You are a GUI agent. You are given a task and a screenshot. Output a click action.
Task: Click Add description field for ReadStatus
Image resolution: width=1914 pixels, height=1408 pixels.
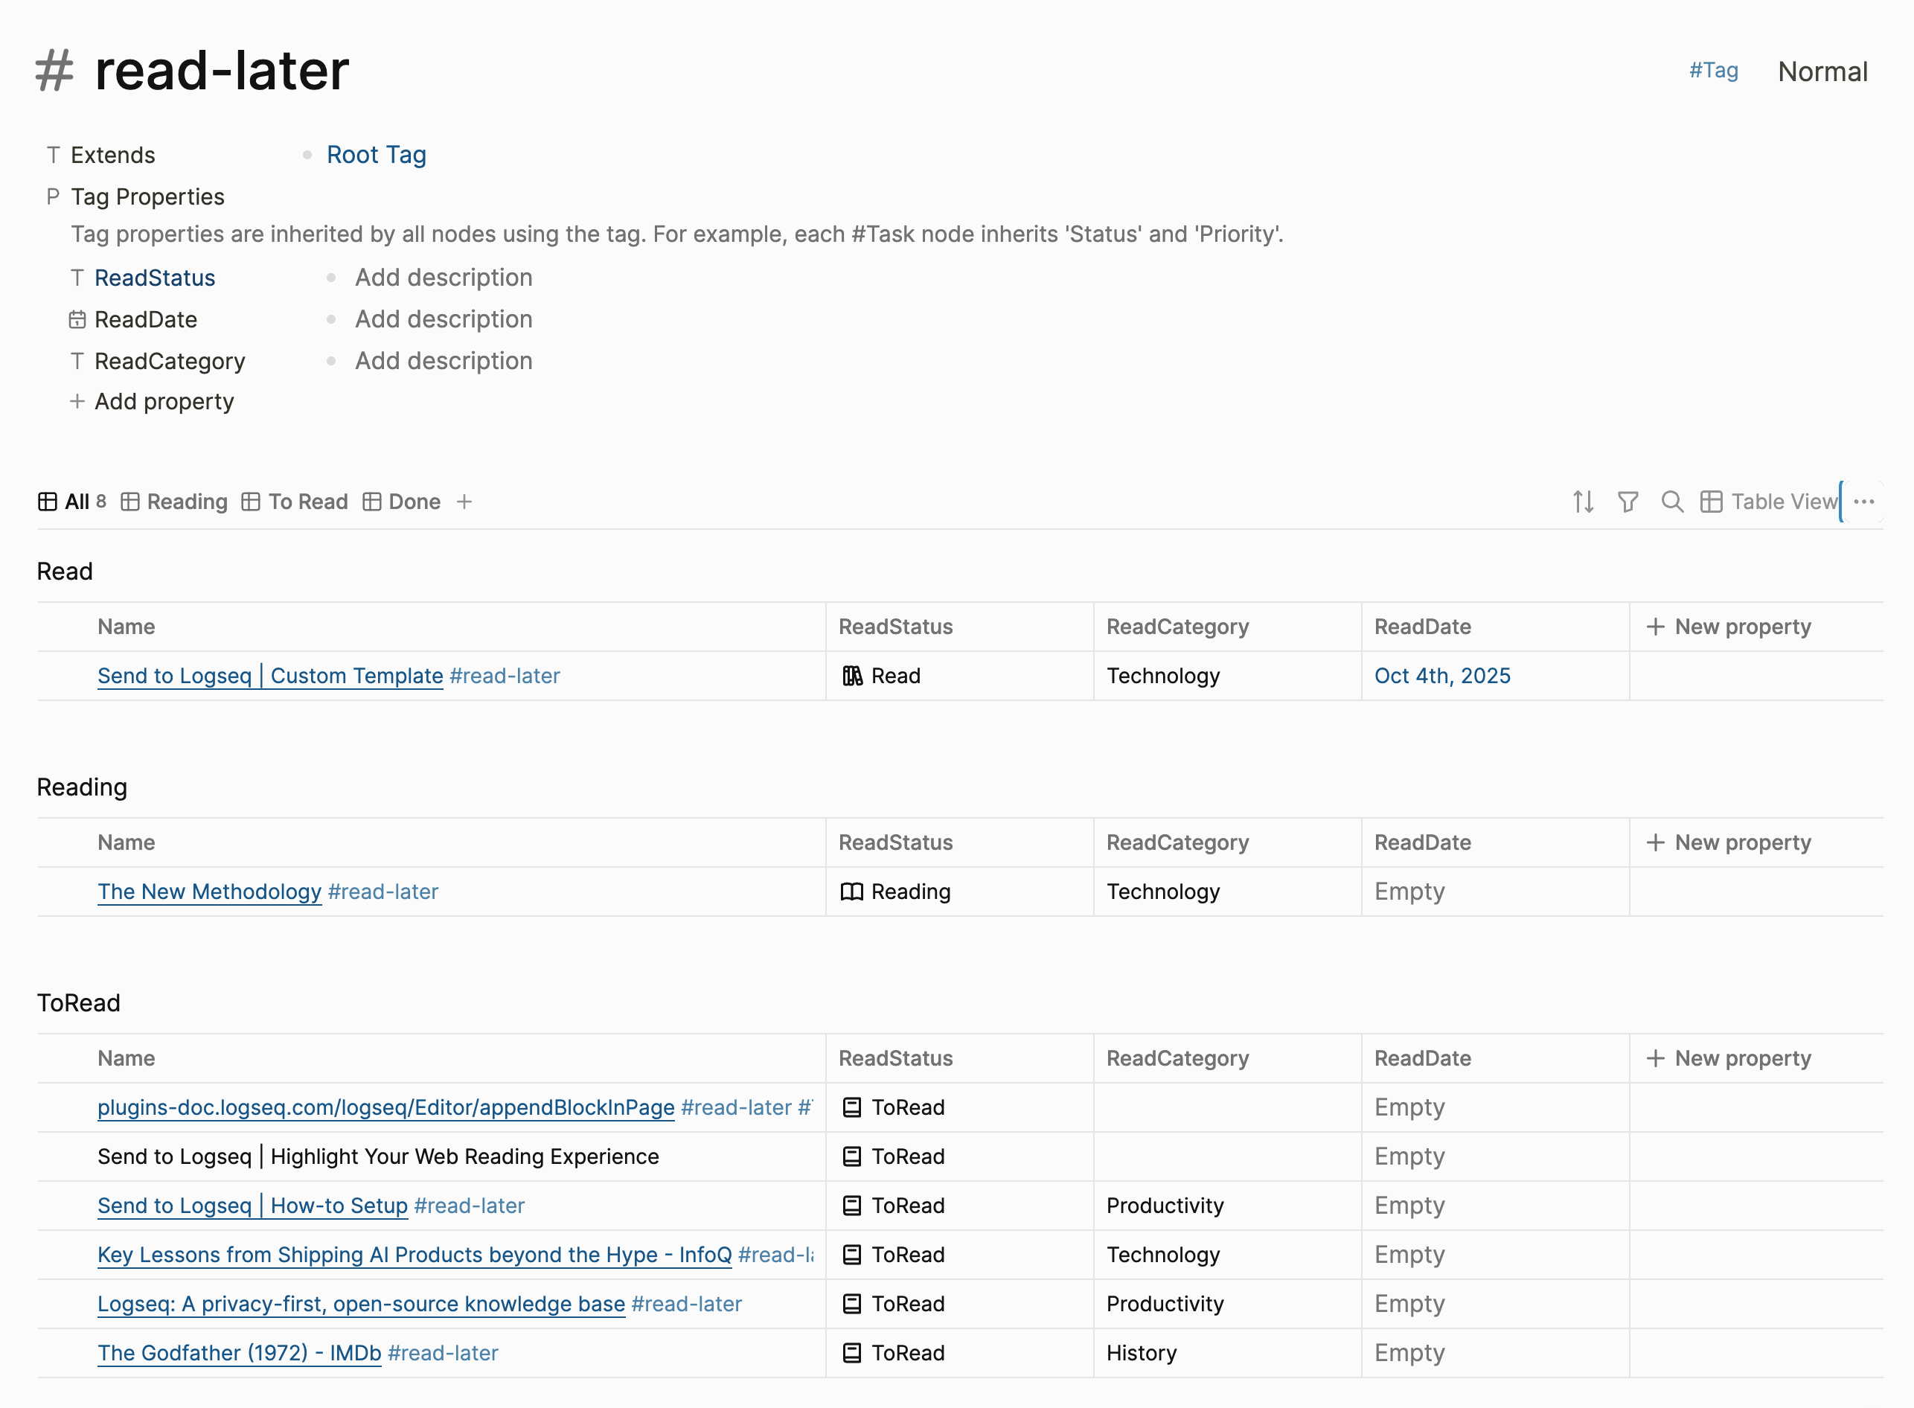[443, 278]
